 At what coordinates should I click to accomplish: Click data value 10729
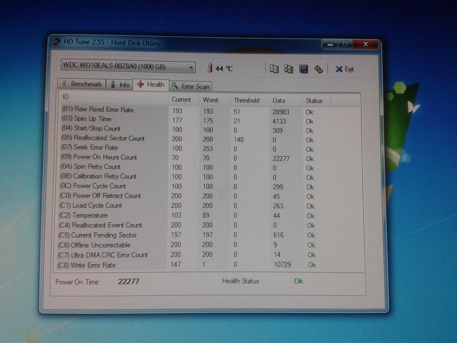[x=283, y=265]
